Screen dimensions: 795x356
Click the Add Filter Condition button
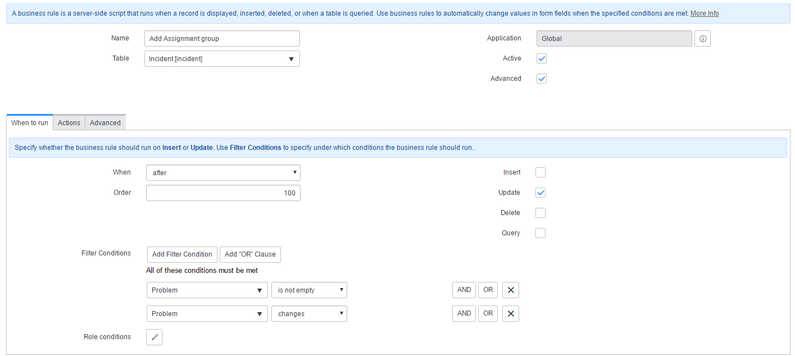pos(182,254)
